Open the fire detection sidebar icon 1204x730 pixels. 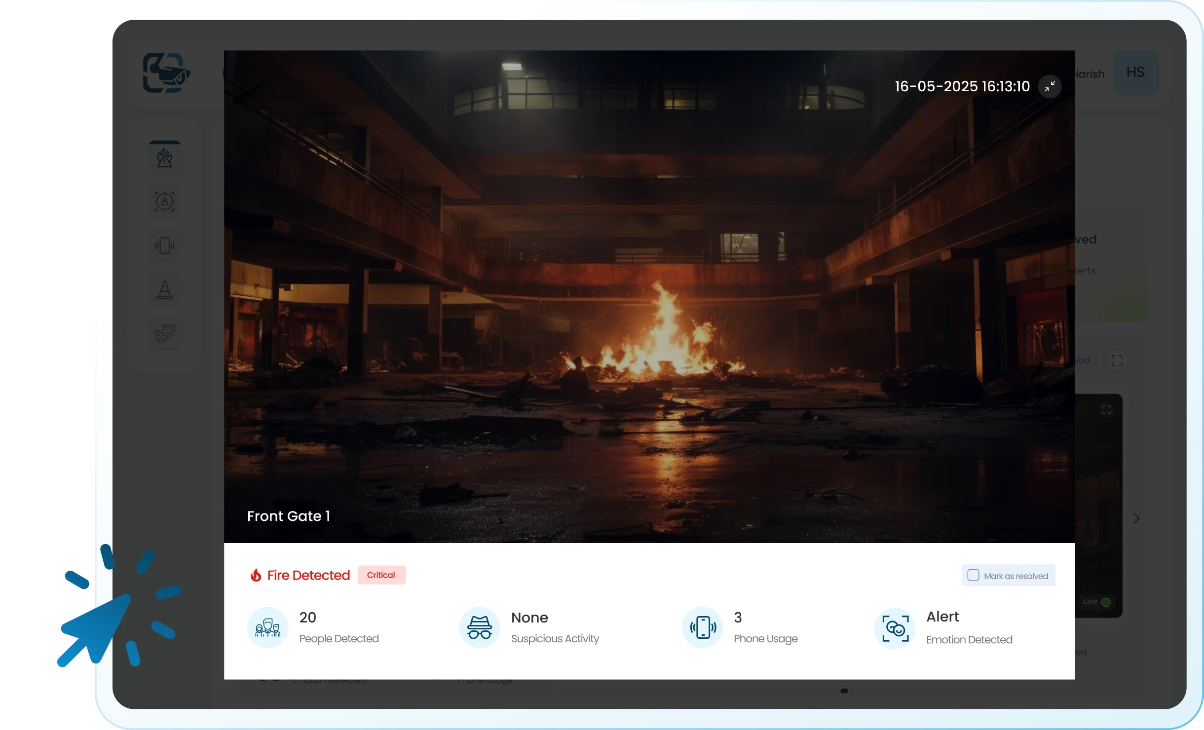point(165,158)
